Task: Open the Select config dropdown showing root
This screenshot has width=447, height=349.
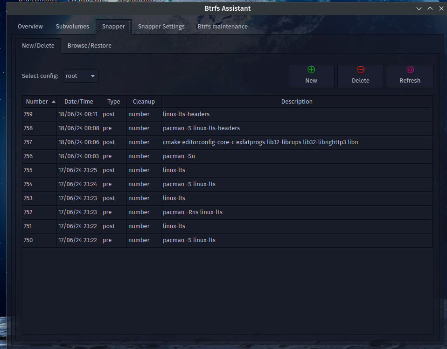Action: tap(81, 76)
